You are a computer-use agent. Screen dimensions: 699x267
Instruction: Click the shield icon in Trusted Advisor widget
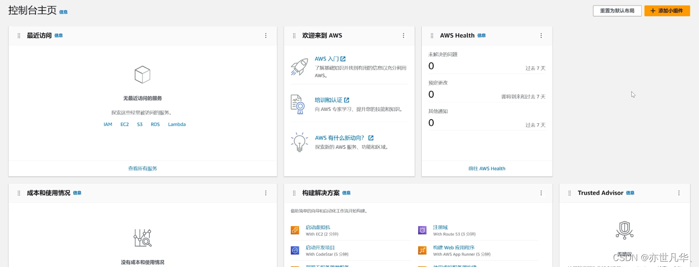624,230
